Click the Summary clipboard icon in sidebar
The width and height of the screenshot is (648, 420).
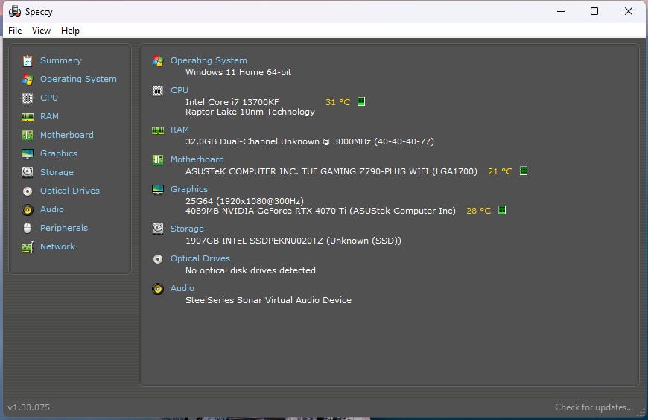(x=28, y=61)
